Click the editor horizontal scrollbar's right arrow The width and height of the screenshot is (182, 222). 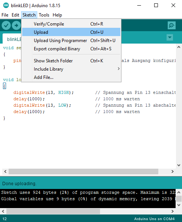[172, 171]
